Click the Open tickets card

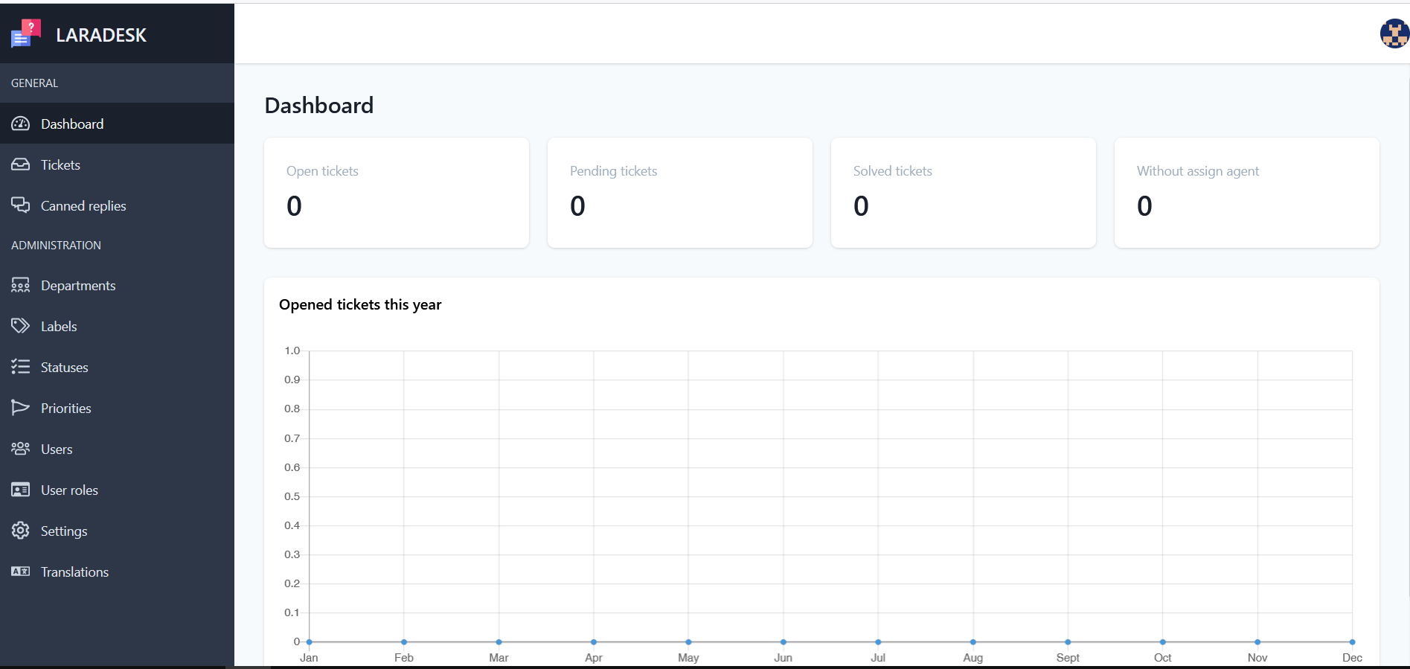click(397, 193)
